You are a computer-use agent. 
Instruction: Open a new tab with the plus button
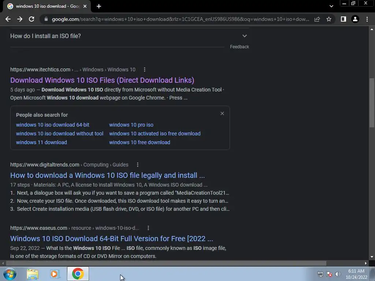point(99,6)
